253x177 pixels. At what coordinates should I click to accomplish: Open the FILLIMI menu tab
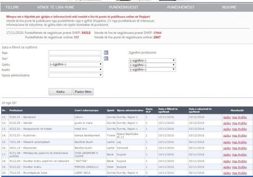click(12, 7)
